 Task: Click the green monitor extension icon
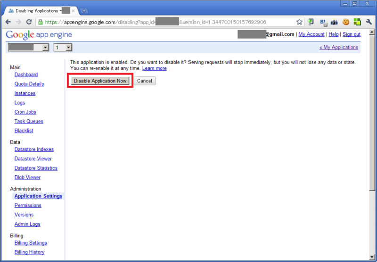point(311,22)
